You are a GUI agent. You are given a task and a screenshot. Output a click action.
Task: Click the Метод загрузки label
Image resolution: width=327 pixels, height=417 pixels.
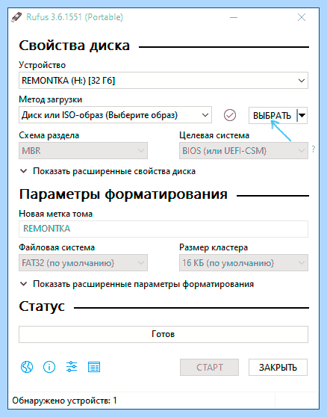click(51, 99)
